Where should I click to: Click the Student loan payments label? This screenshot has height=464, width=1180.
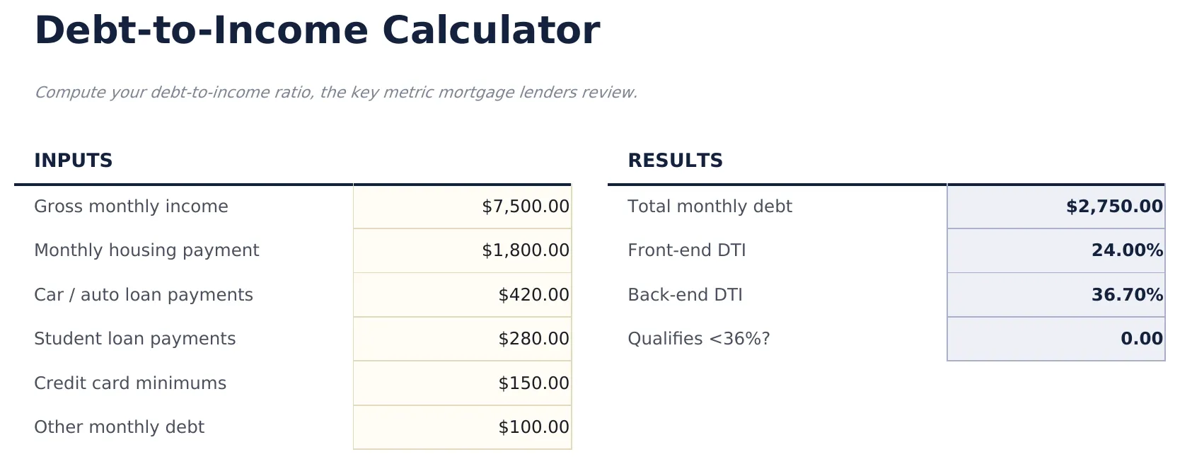135,339
